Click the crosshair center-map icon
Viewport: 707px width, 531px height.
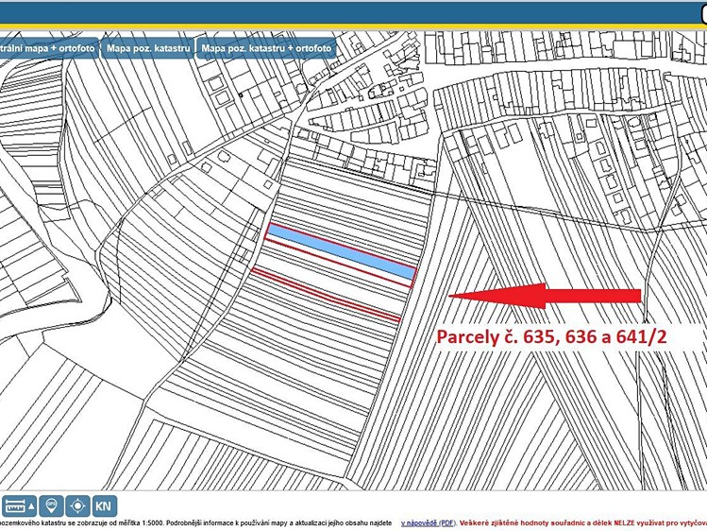[77, 506]
